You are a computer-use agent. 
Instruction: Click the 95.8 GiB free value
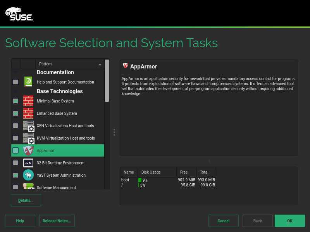(188, 185)
